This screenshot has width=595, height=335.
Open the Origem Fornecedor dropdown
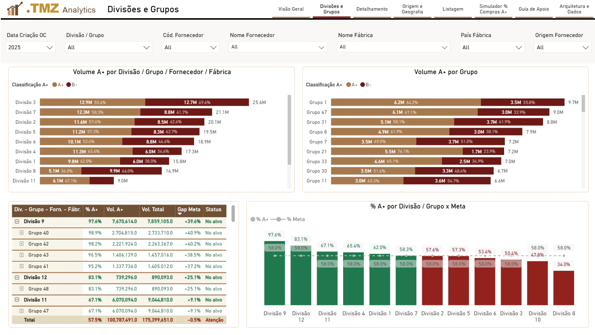(563, 47)
